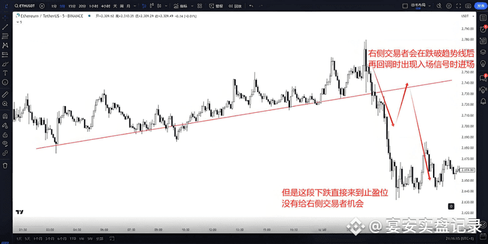Toggle lock all drawings icon

coord(5,135)
